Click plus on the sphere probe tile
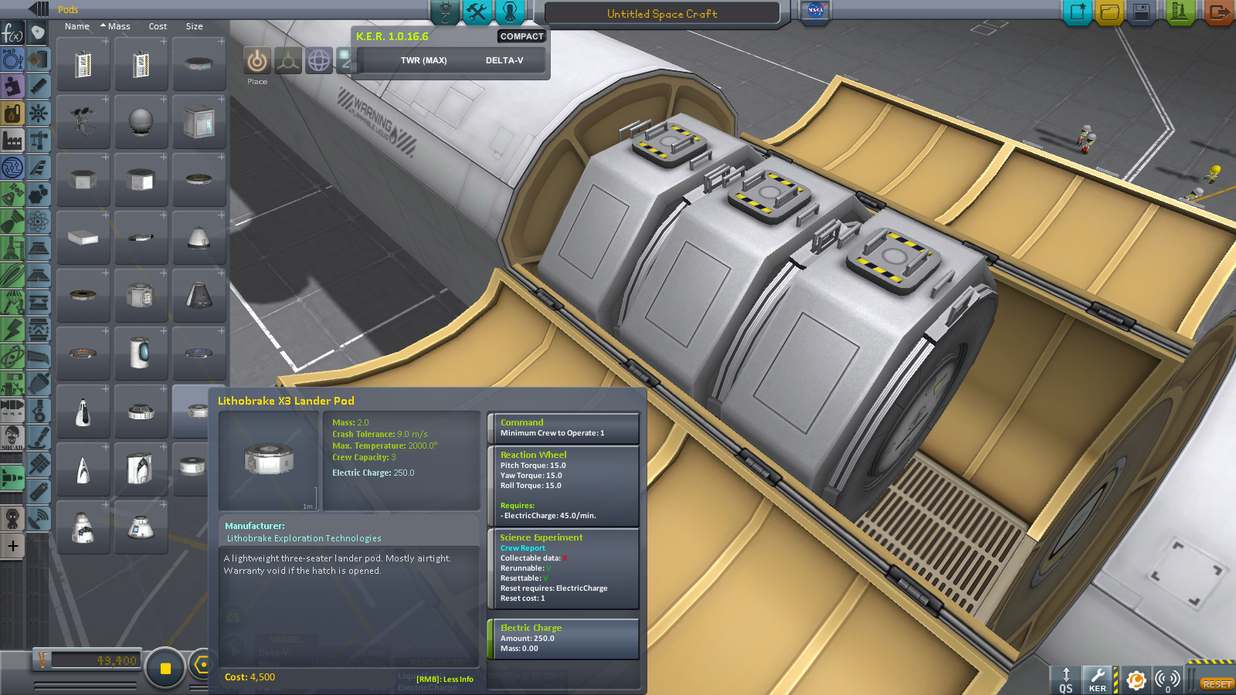This screenshot has width=1236, height=695. [x=163, y=100]
